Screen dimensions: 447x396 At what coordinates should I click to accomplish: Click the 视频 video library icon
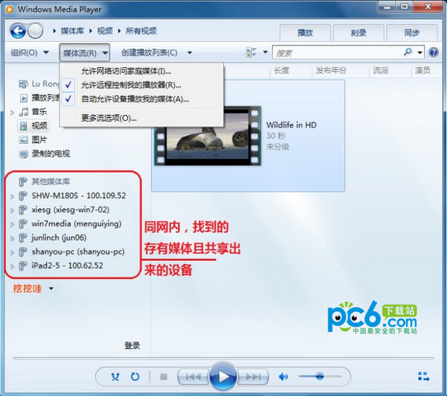point(23,126)
